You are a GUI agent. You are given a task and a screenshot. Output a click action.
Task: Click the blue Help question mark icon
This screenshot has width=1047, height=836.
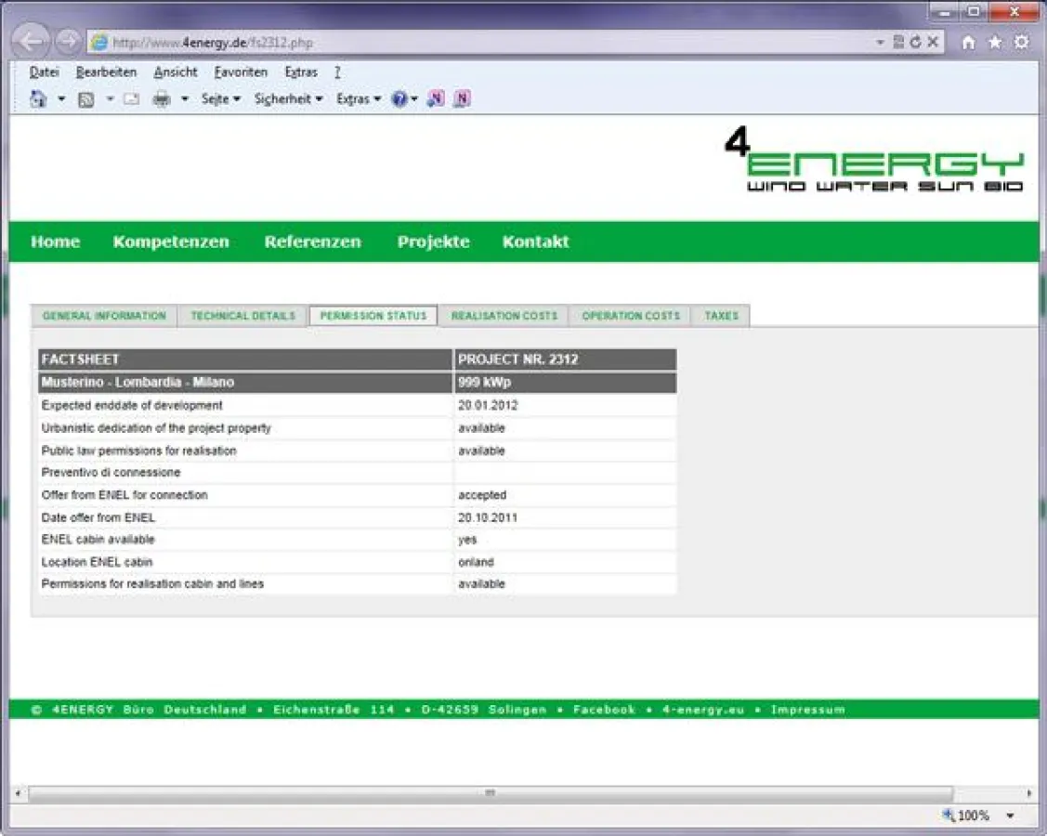click(x=399, y=99)
